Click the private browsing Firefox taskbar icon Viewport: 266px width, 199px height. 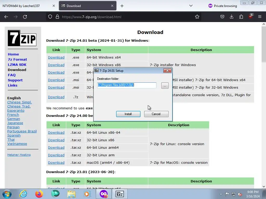104,194
